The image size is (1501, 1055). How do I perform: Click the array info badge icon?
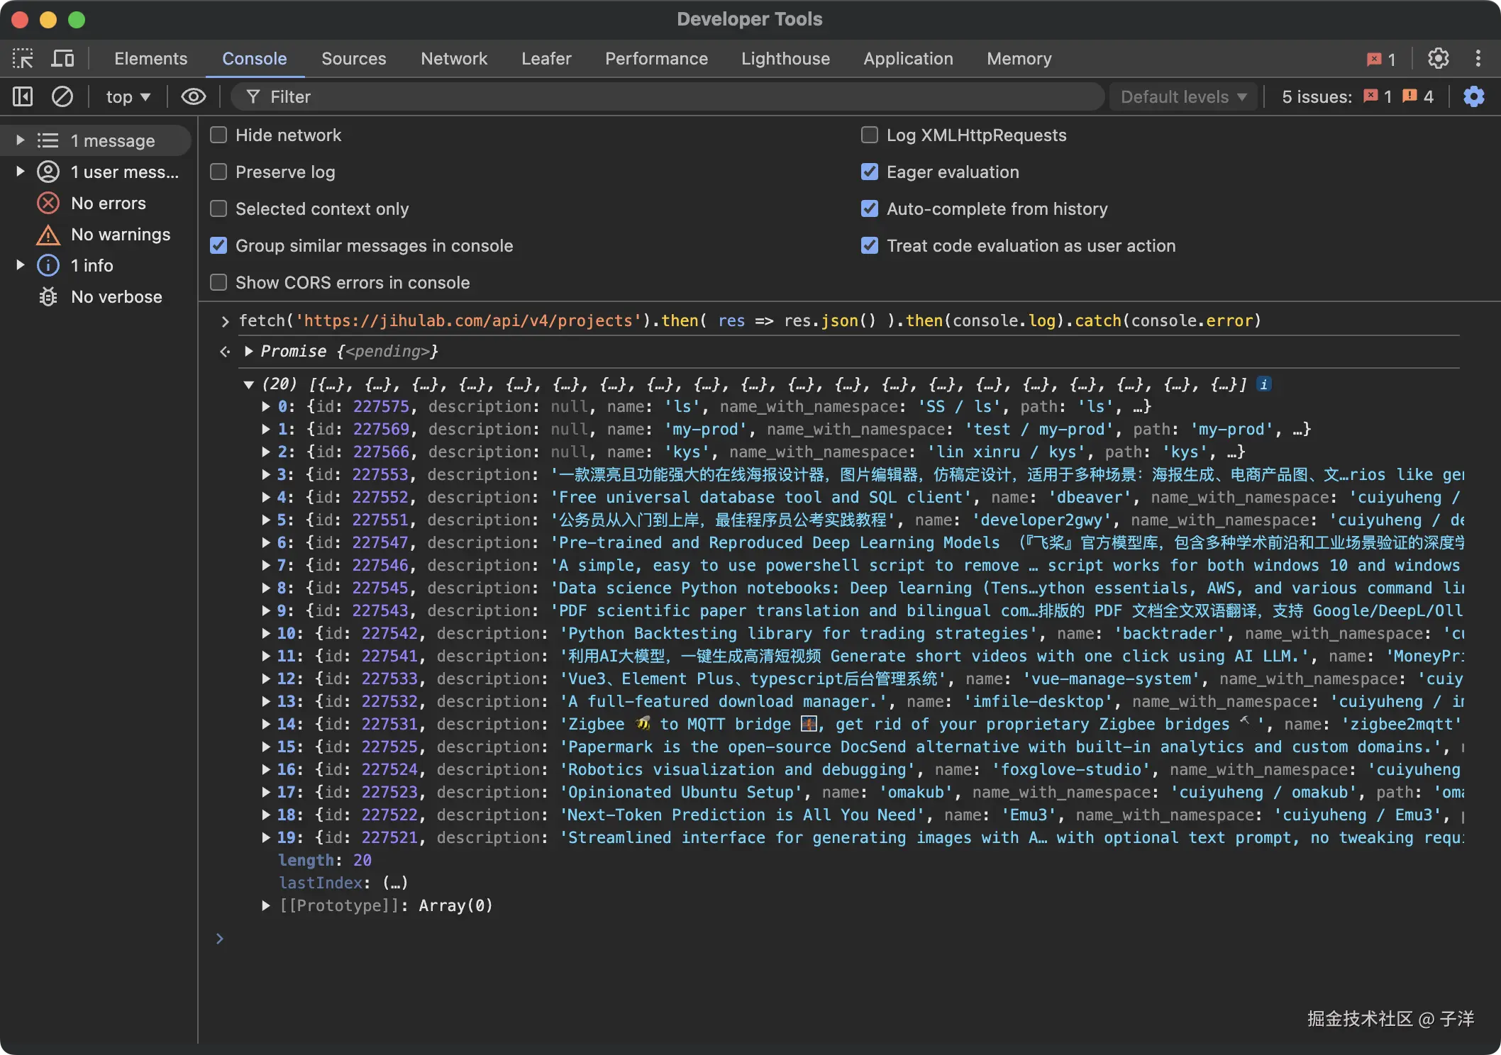pyautogui.click(x=1264, y=384)
